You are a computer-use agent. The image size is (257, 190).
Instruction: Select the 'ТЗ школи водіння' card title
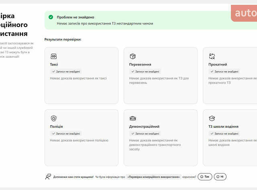[x=223, y=127]
